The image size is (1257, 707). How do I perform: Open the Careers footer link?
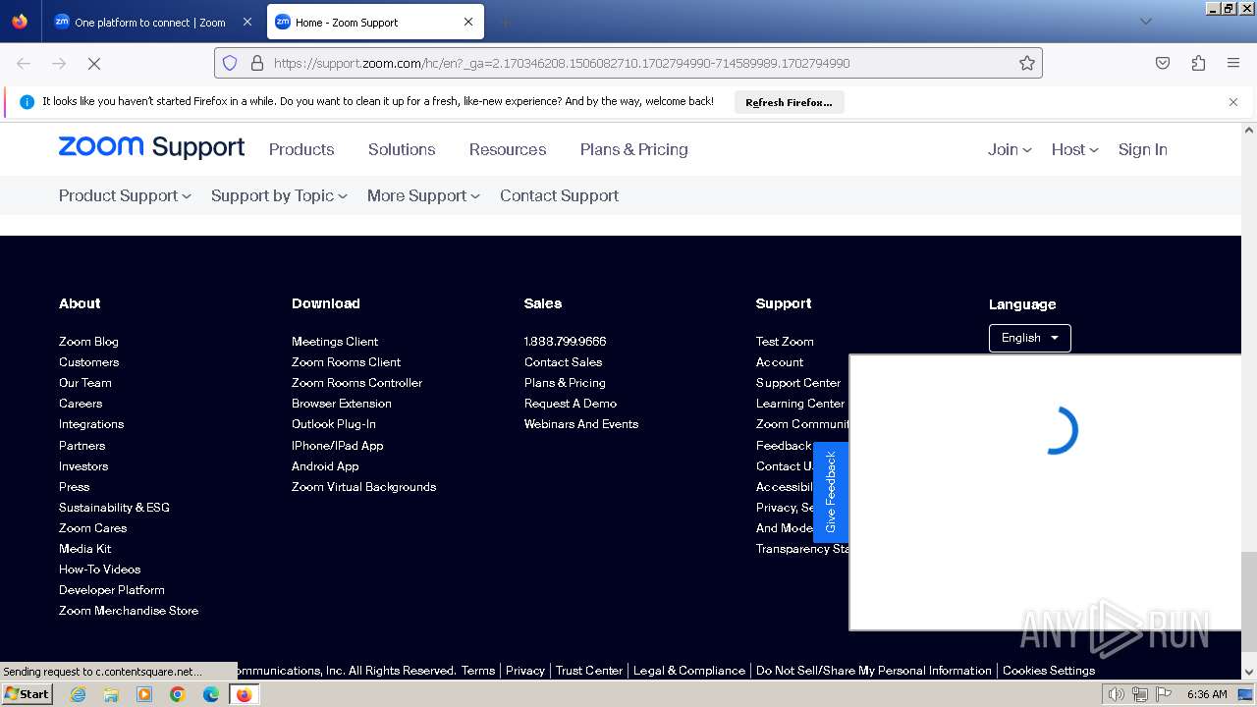point(81,404)
